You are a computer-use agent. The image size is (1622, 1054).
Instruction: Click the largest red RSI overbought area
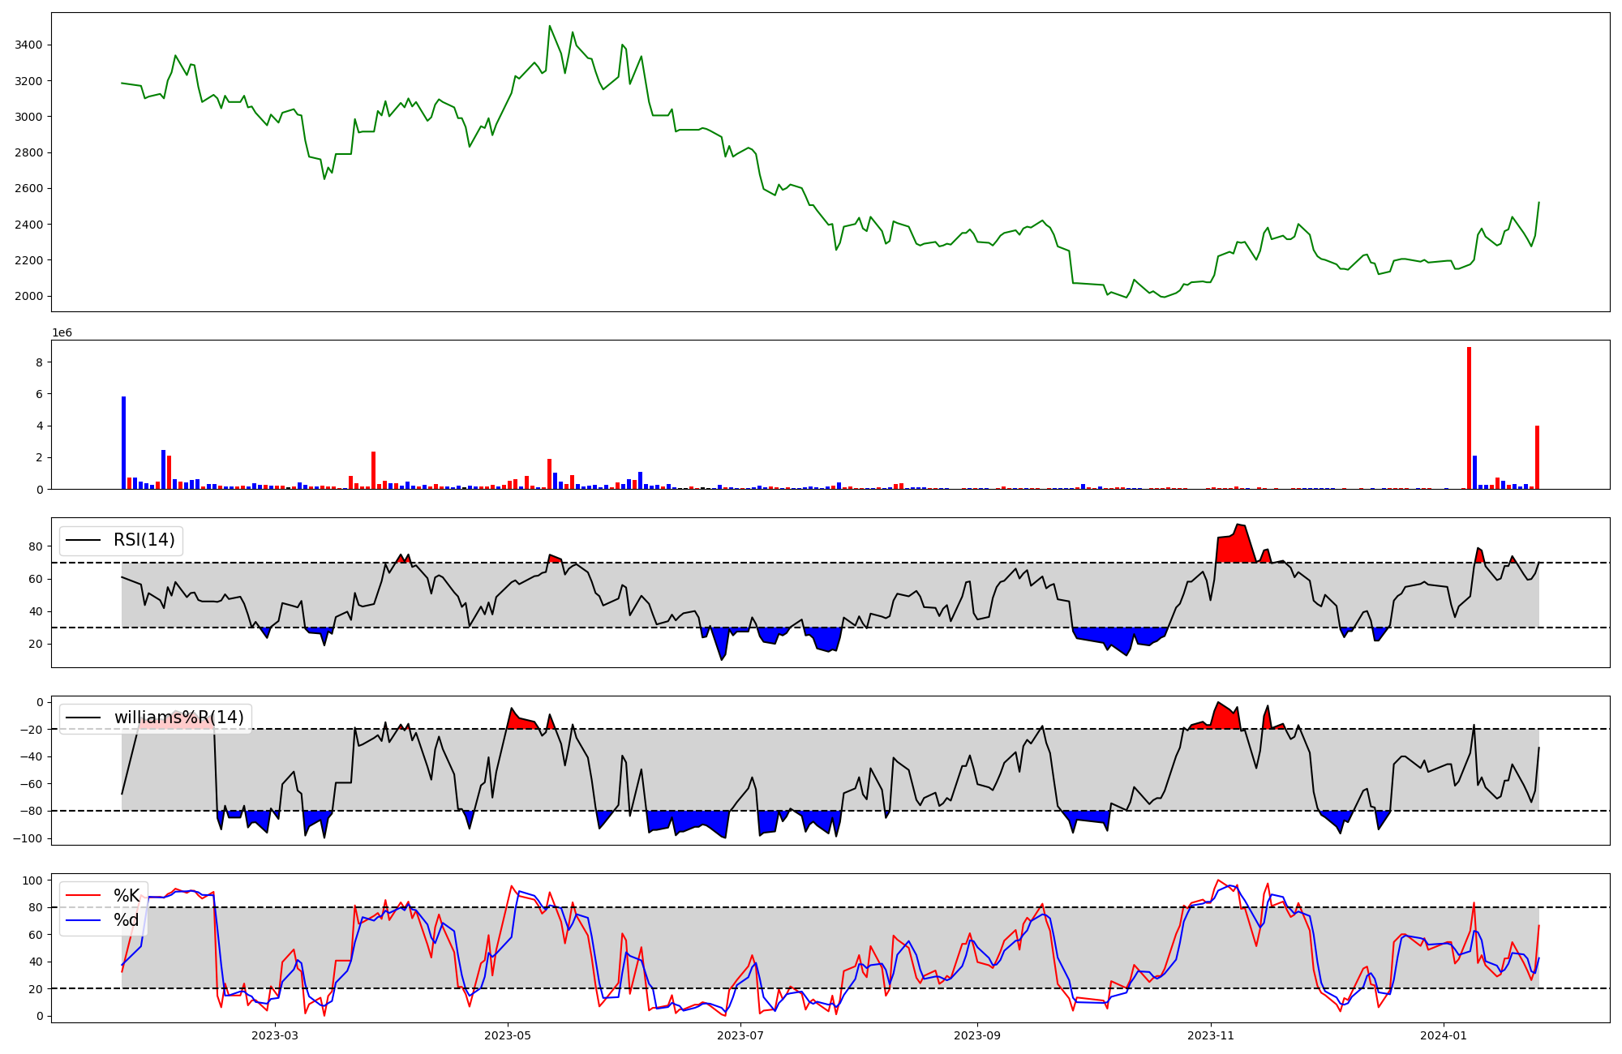[x=1235, y=547]
